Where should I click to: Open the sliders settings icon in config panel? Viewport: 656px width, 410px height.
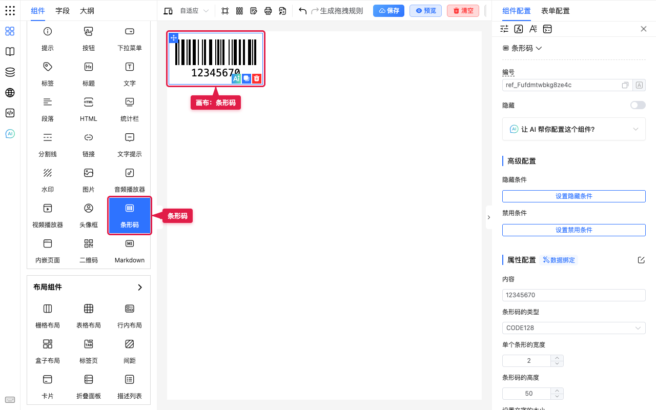click(504, 29)
